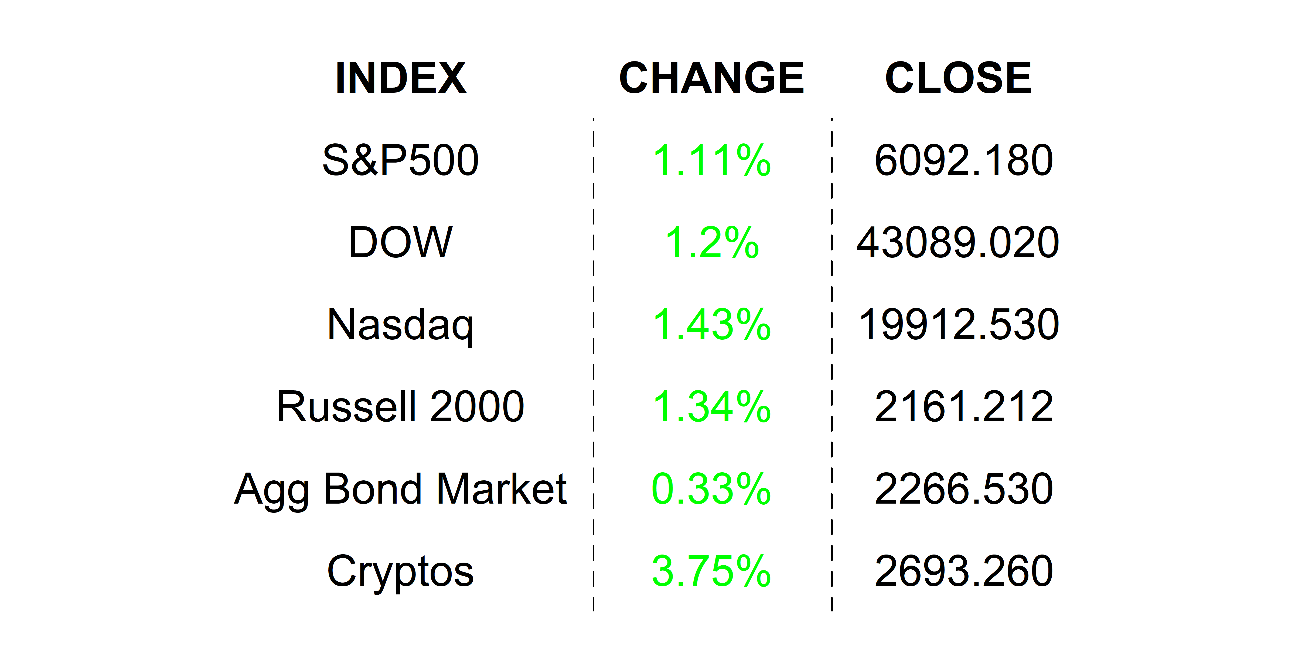The height and width of the screenshot is (647, 1295).
Task: Click the CHANGE column header
Action: point(711,78)
